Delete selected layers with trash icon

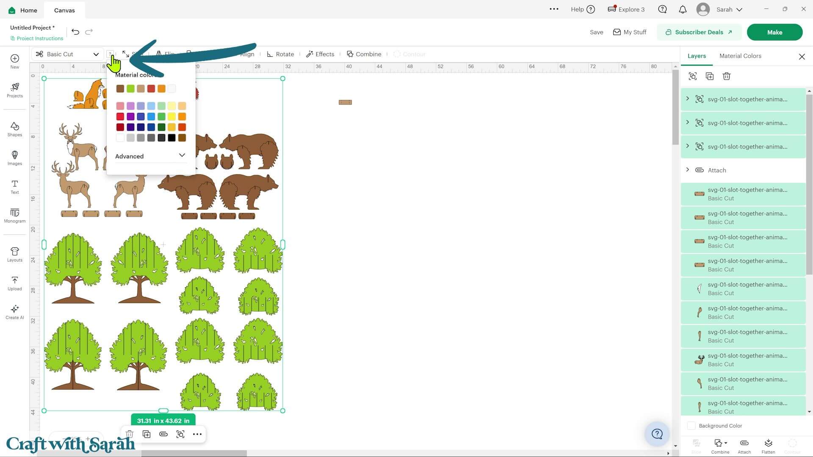pyautogui.click(x=727, y=76)
